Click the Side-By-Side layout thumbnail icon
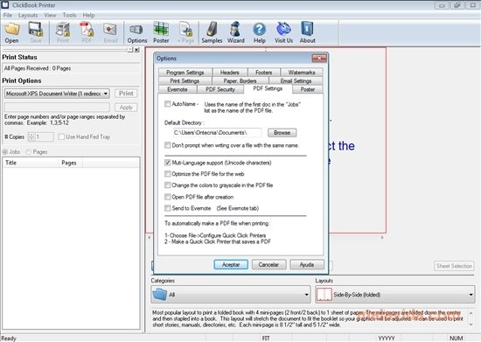The width and height of the screenshot is (481, 342). click(324, 295)
